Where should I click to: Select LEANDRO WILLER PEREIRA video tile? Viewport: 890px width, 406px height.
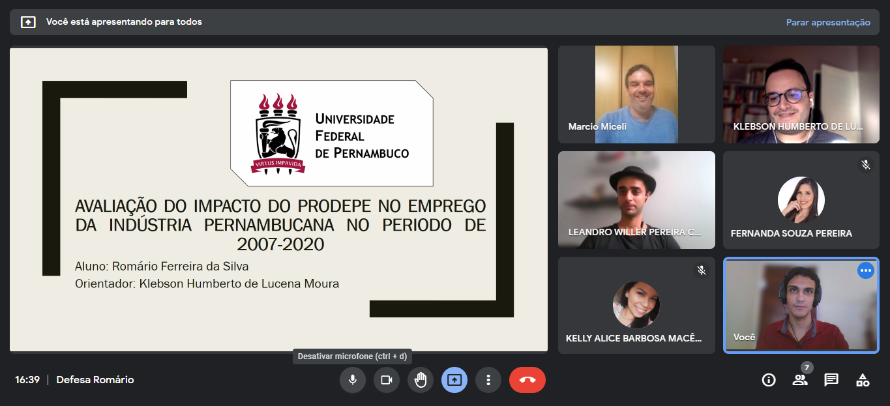(636, 200)
